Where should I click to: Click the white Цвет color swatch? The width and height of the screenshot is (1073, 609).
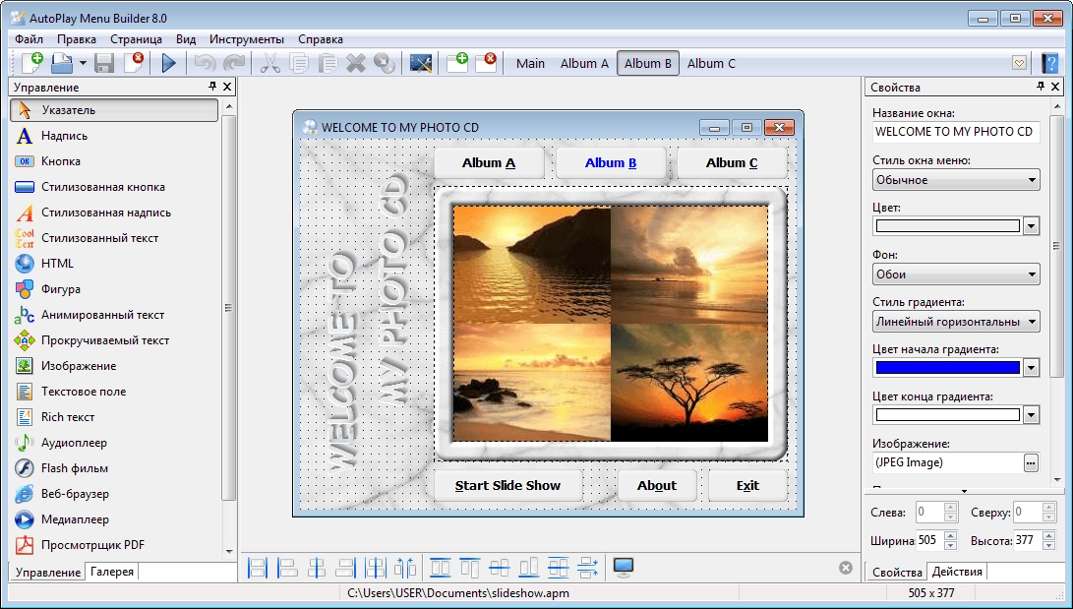(948, 226)
